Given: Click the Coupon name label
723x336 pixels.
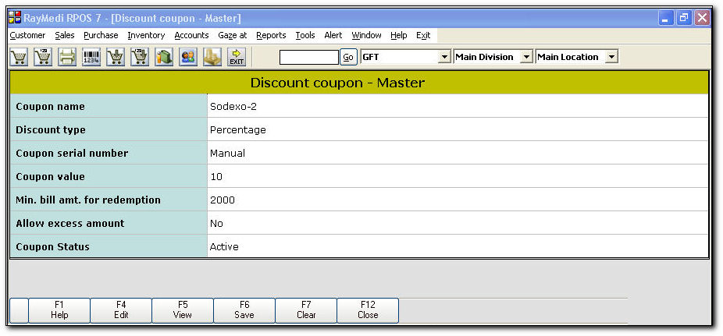Looking at the screenshot, I should [x=50, y=106].
